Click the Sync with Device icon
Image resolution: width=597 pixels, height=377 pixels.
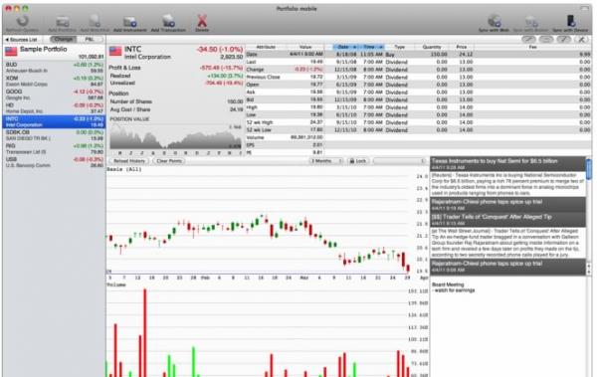[x=570, y=21]
